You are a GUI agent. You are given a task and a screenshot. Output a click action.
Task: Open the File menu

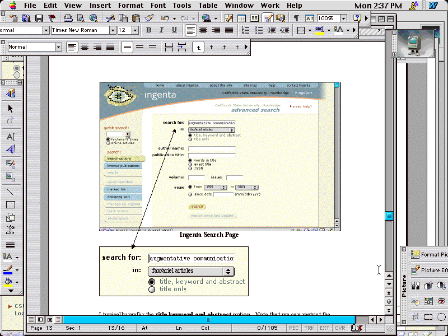coord(30,6)
